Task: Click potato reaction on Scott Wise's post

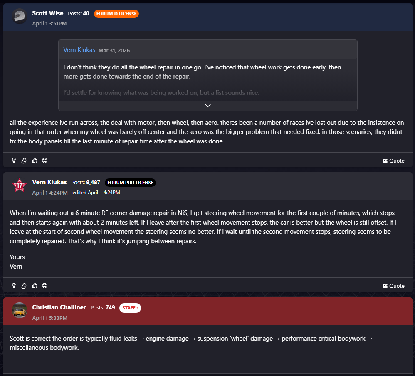Action: [24, 161]
